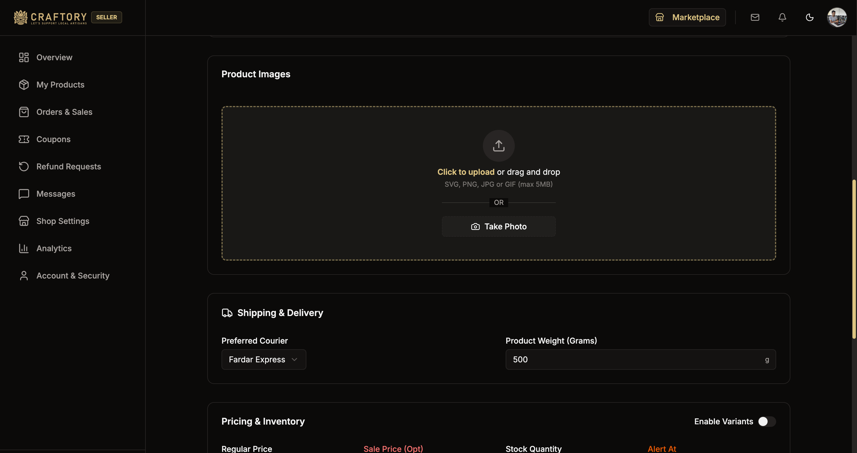Enable Variants toggle switch

pos(766,421)
